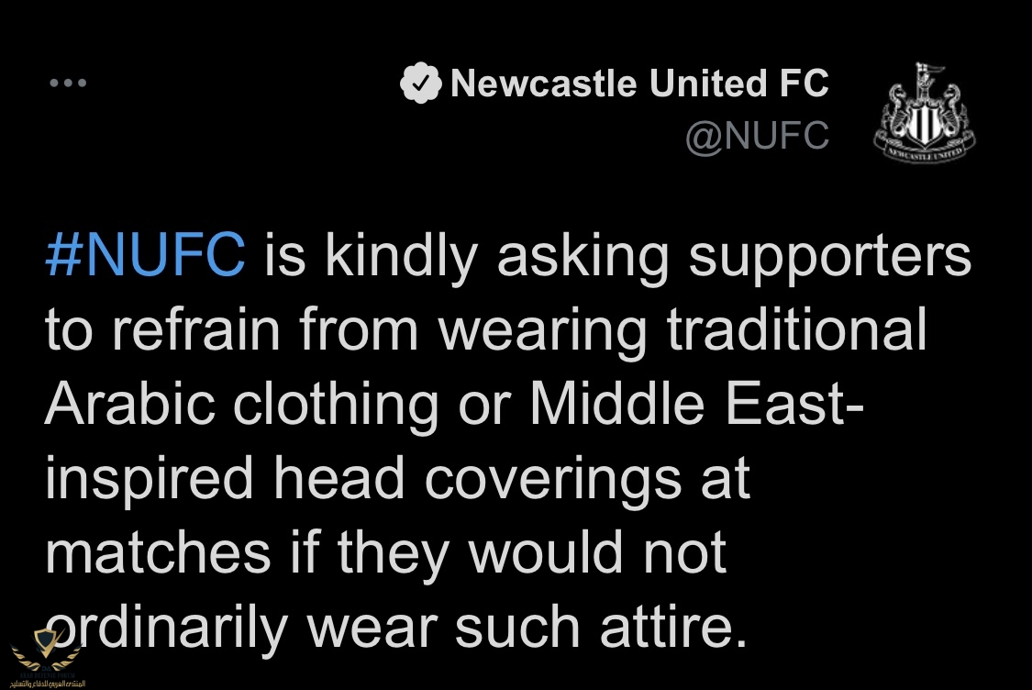
Task: Click the word 'supporters' in the tweet
Action: pyautogui.click(x=830, y=258)
